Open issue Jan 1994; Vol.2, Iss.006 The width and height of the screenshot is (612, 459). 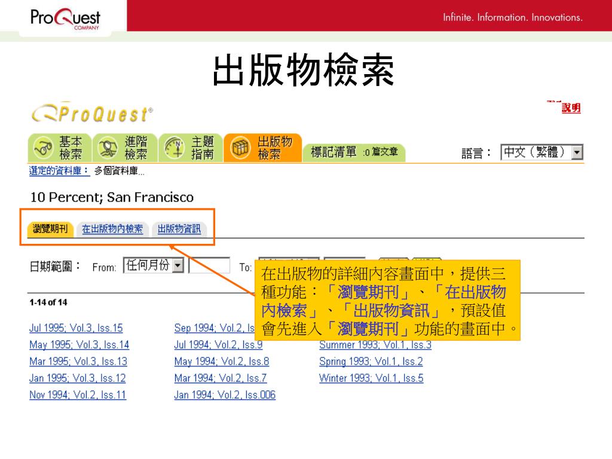pos(225,395)
